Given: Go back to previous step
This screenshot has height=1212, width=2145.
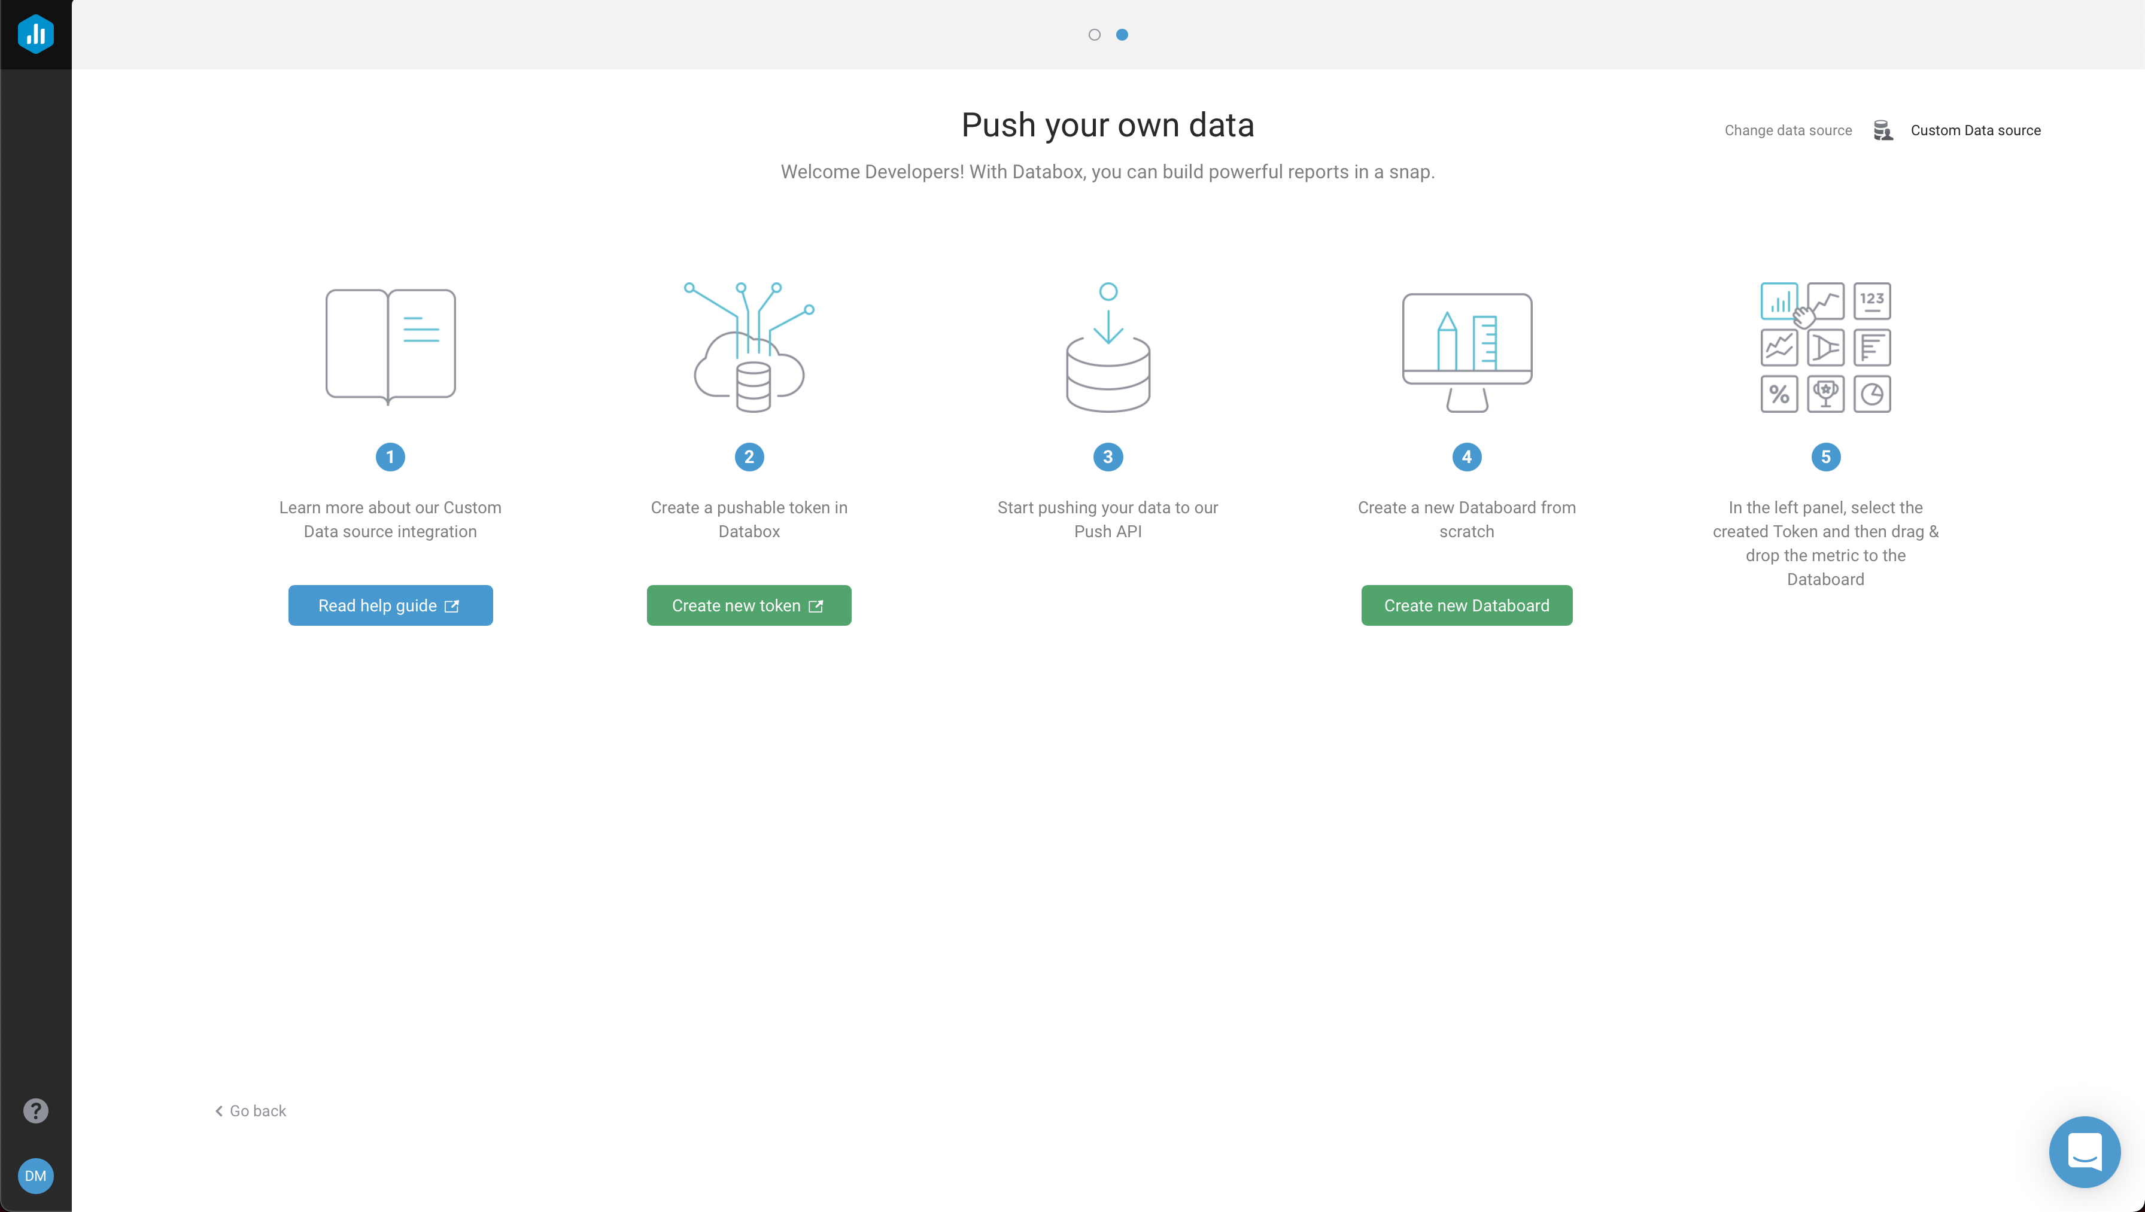Looking at the screenshot, I should click(251, 1110).
